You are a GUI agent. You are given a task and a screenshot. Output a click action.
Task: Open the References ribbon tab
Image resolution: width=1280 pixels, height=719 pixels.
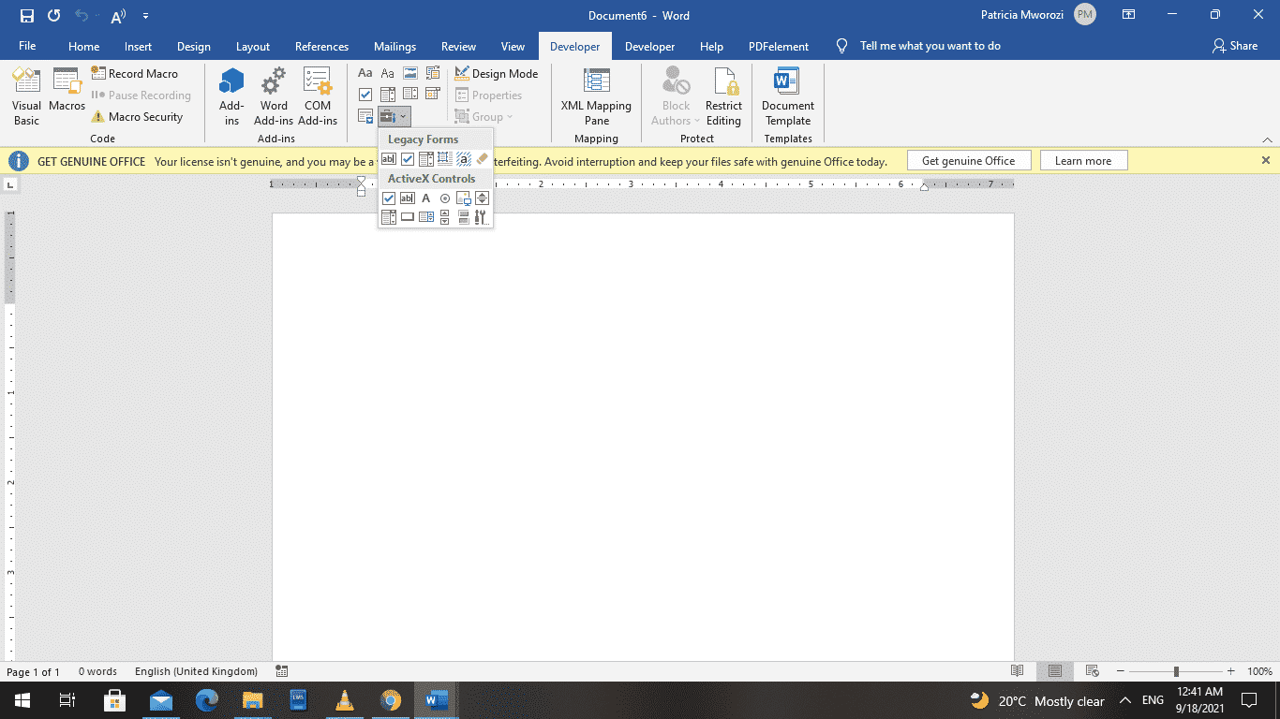click(321, 46)
